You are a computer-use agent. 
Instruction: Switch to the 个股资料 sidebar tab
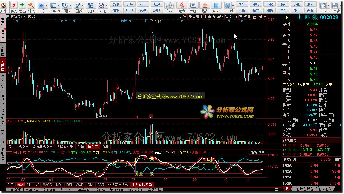[x=3, y=82]
